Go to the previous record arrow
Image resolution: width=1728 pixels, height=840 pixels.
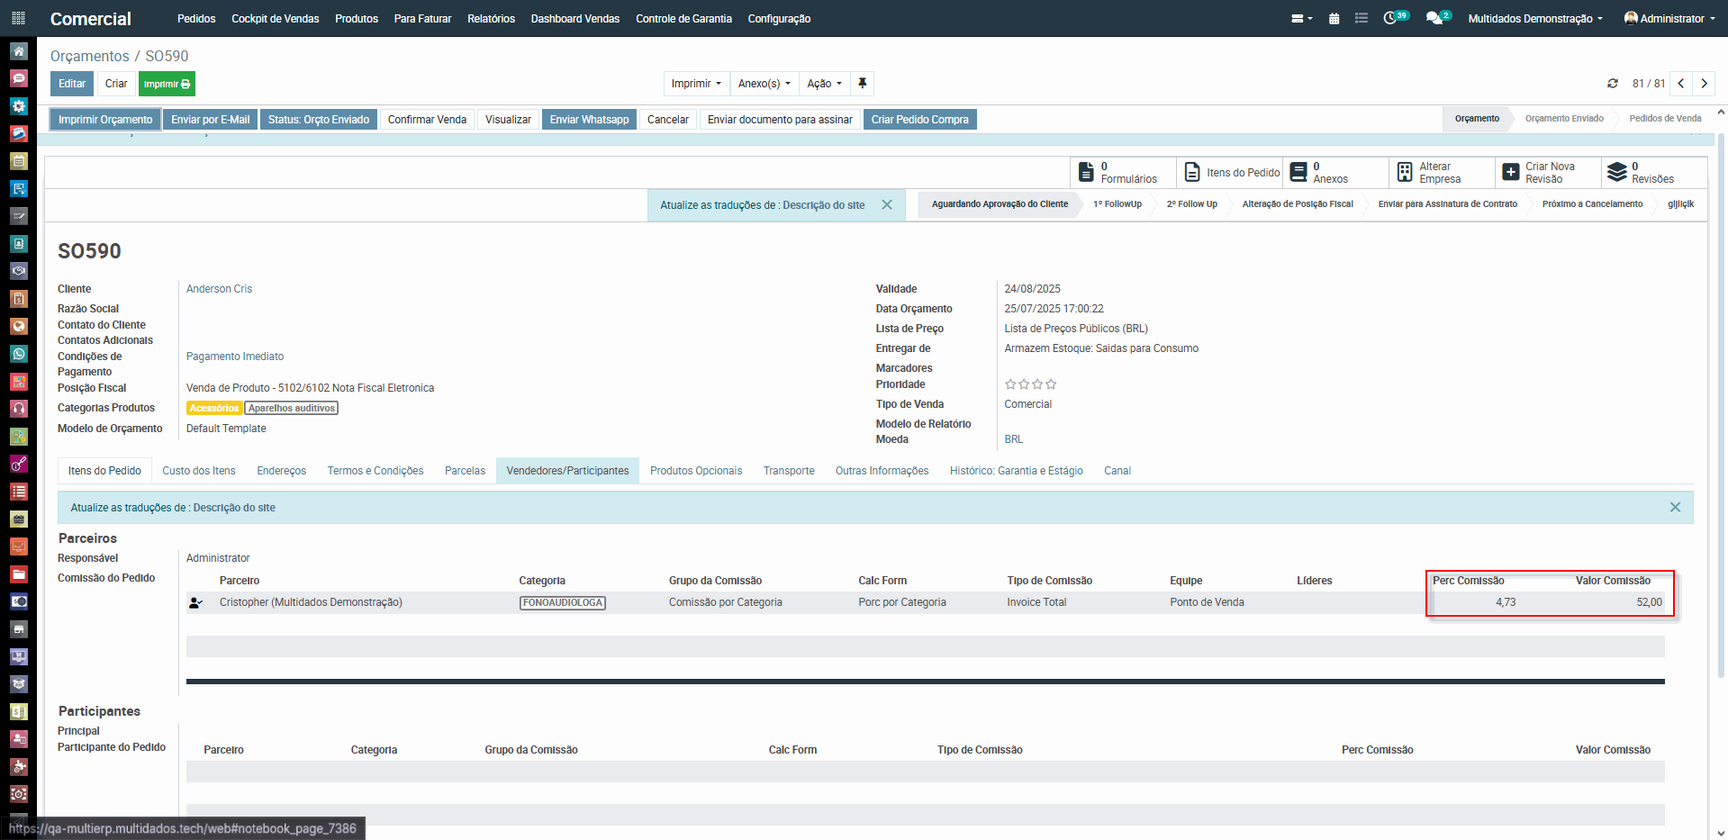1680,84
